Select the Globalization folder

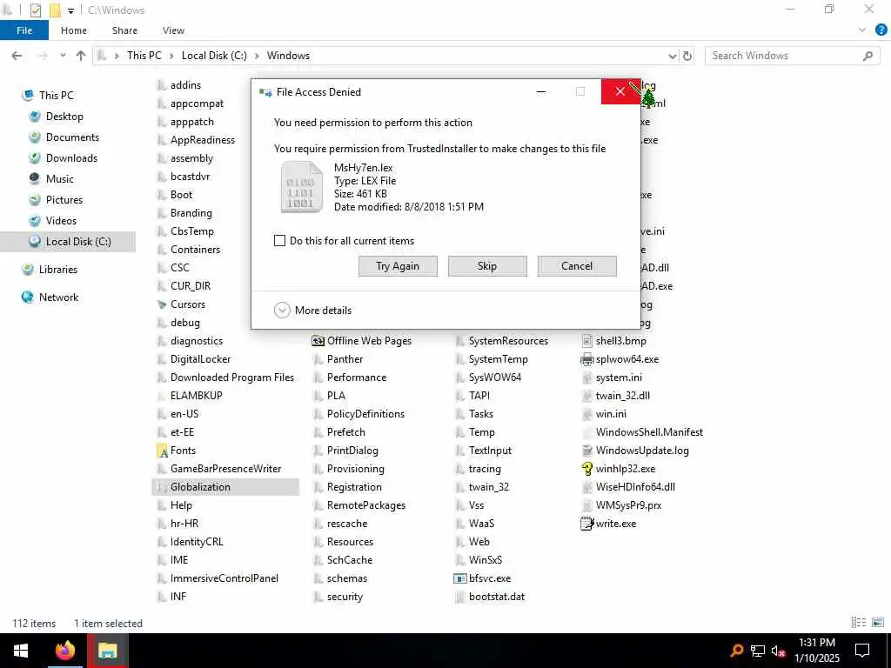click(225, 487)
